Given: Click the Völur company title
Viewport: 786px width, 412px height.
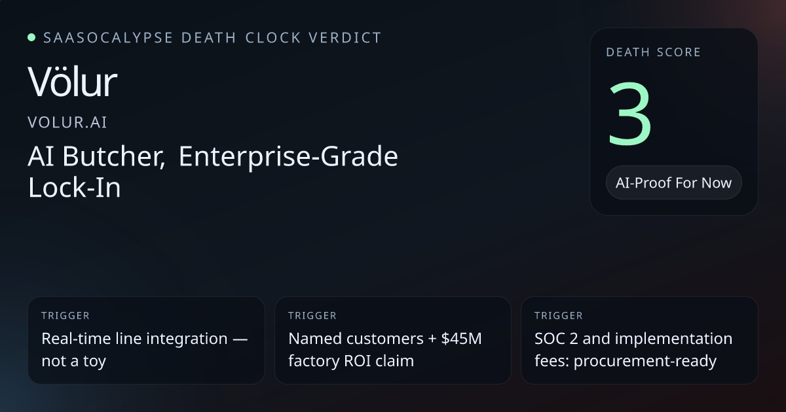Looking at the screenshot, I should coord(72,83).
